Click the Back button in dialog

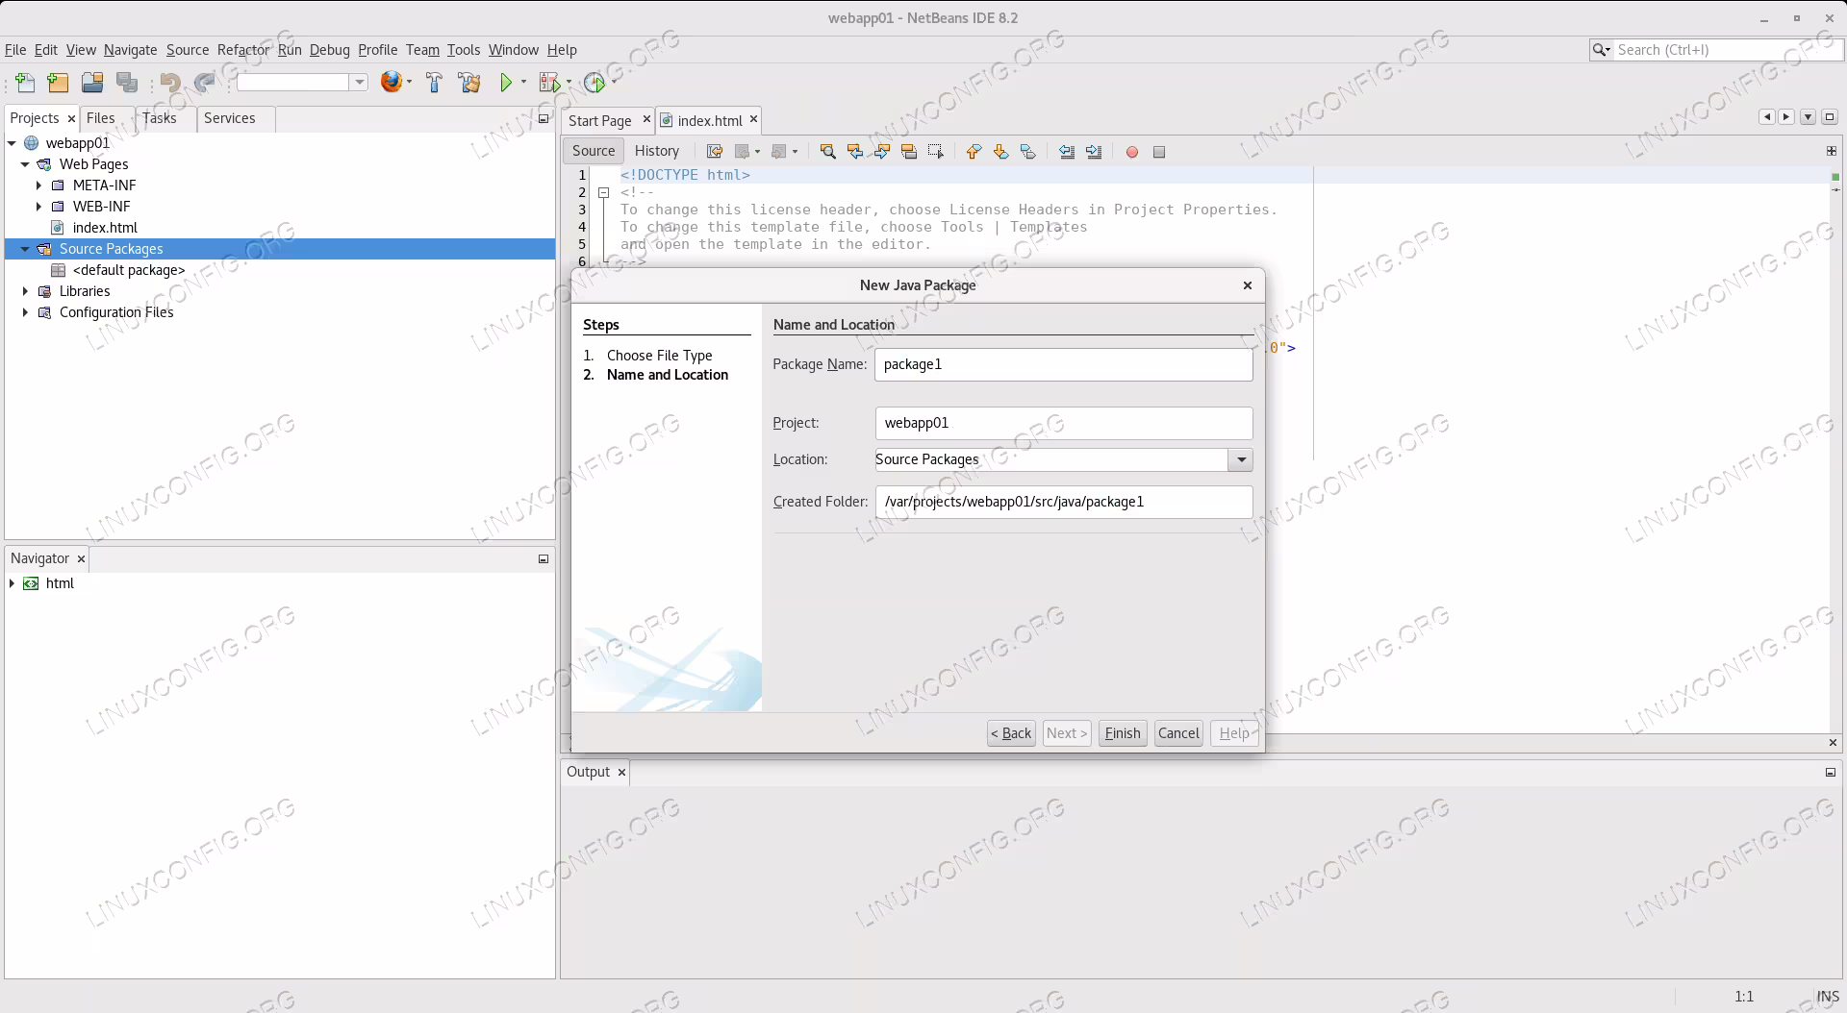pyautogui.click(x=1011, y=733)
